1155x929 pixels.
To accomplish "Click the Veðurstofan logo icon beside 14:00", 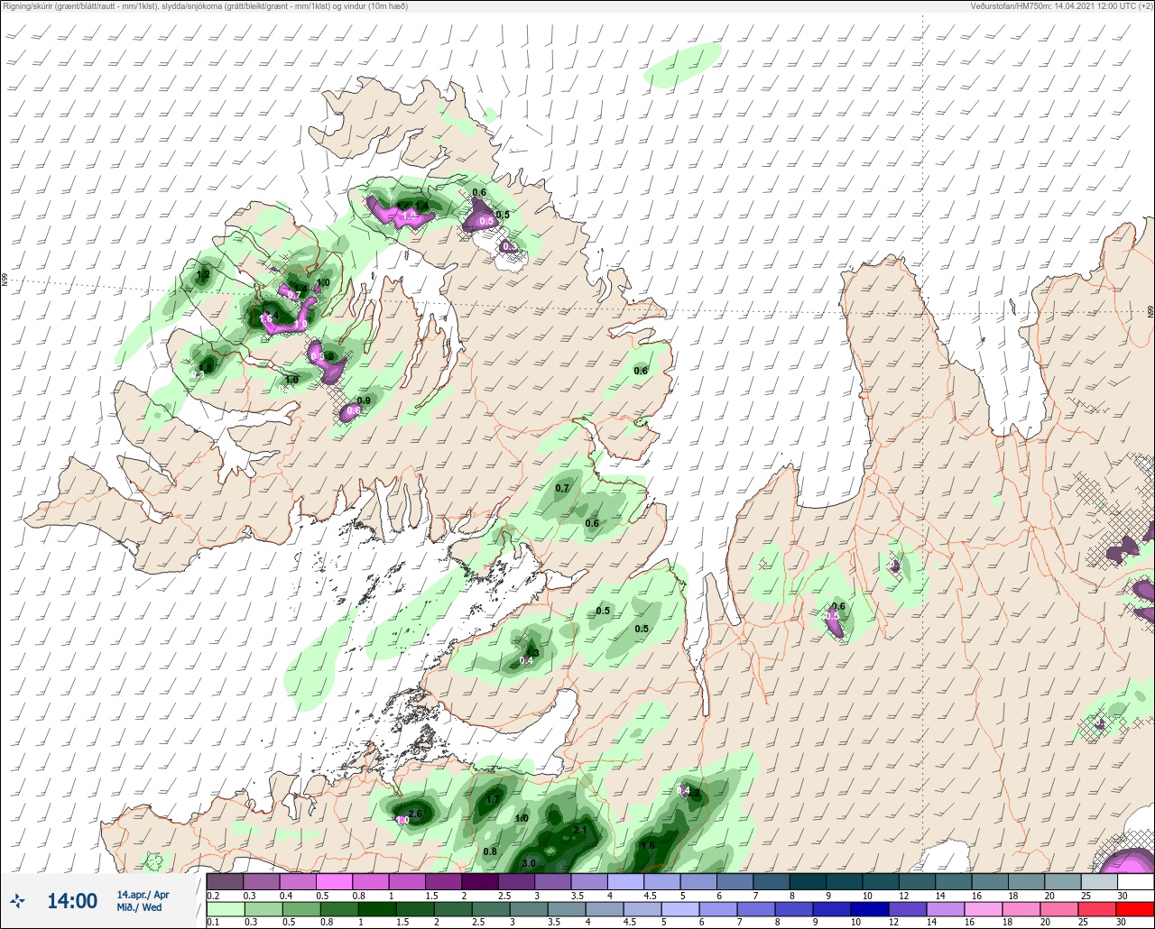I will tap(18, 900).
